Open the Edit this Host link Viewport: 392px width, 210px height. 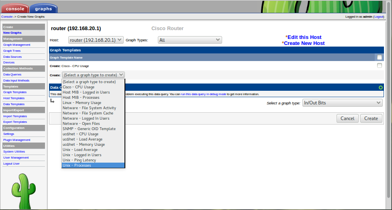[304, 37]
